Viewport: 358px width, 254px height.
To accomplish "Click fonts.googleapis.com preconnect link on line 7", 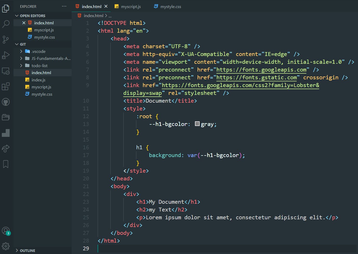I will pyautogui.click(x=261, y=70).
